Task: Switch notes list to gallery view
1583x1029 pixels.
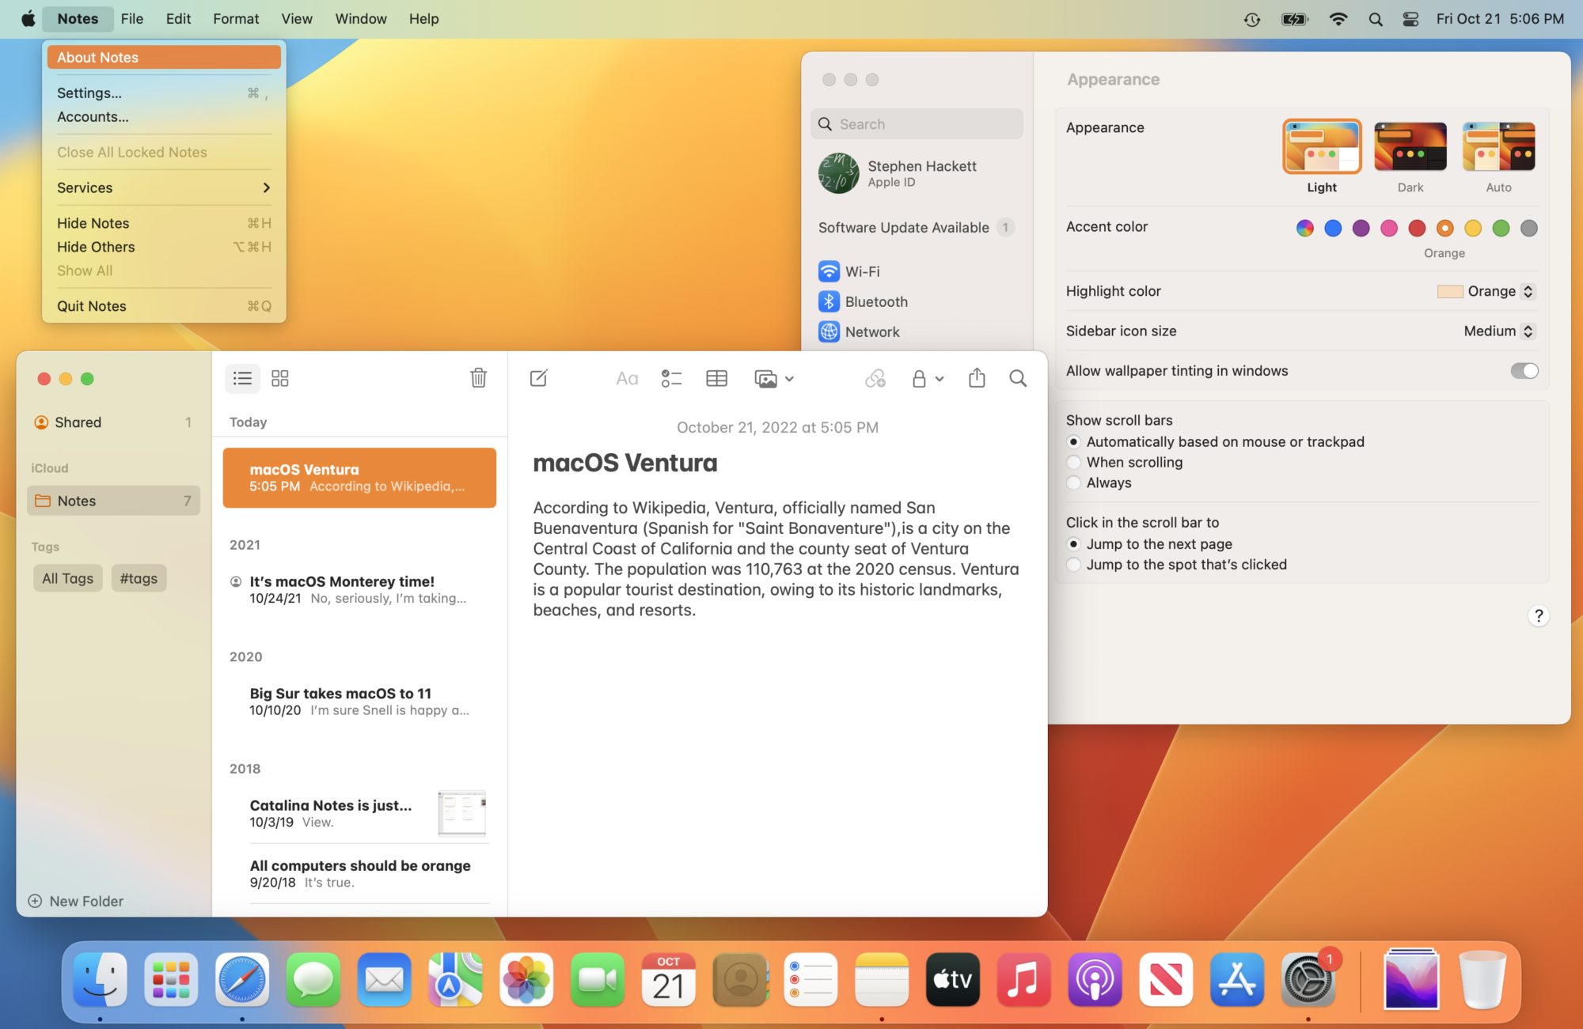Action: pyautogui.click(x=279, y=378)
